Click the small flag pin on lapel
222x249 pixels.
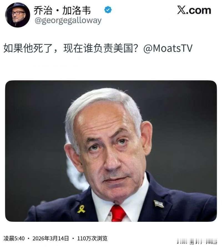pos(159,204)
